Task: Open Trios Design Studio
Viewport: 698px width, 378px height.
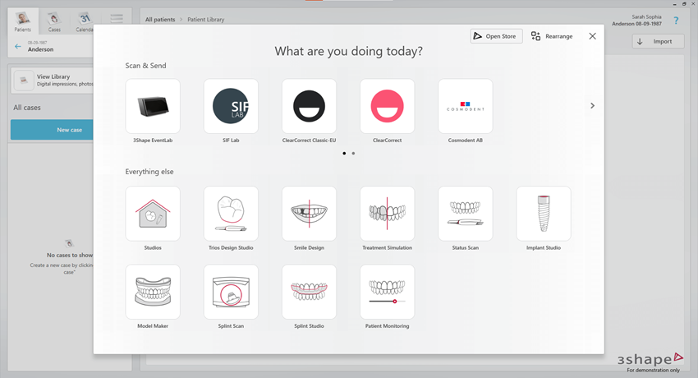Action: point(231,214)
